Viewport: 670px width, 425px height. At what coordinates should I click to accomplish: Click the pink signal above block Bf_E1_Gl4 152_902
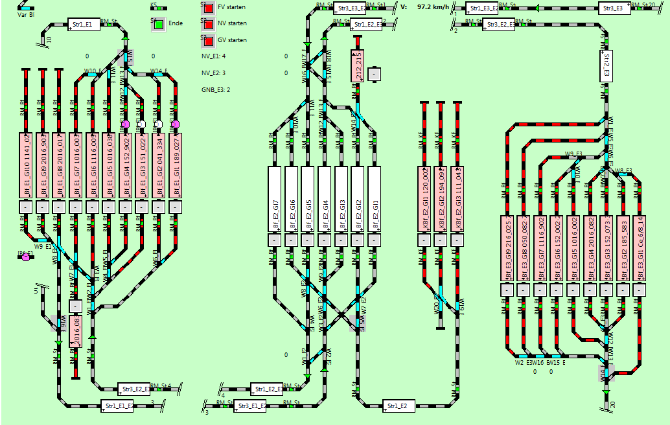point(125,124)
